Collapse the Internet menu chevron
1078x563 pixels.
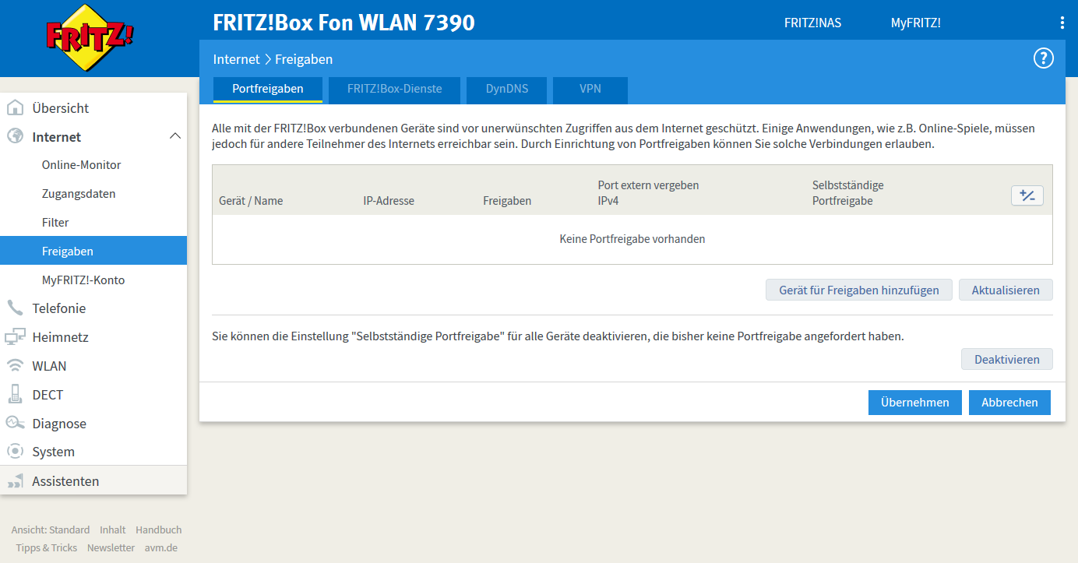(x=175, y=136)
